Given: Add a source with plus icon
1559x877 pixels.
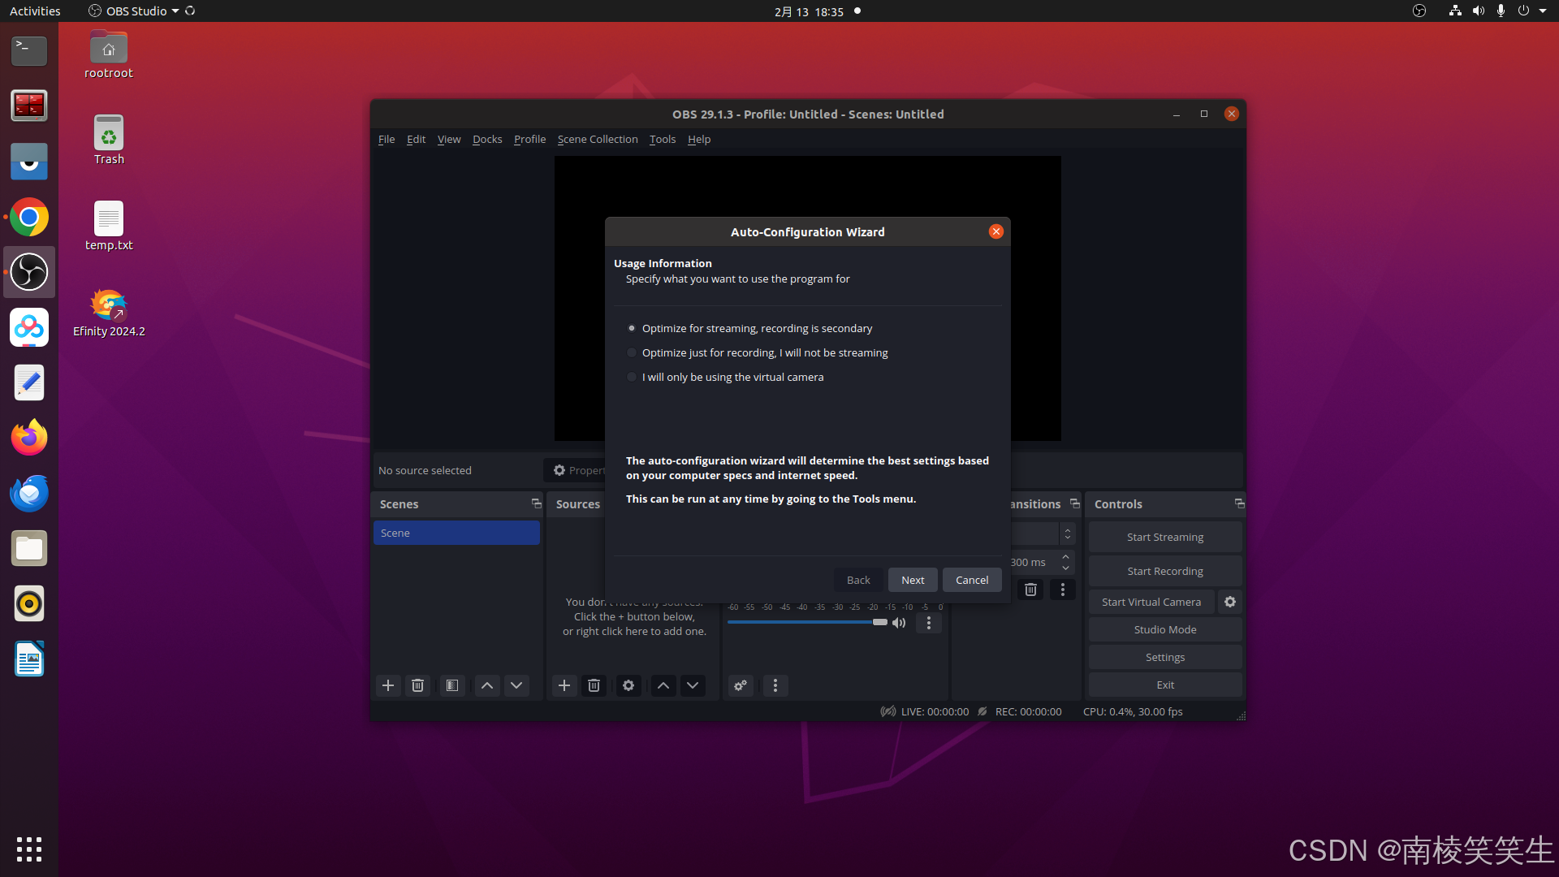Looking at the screenshot, I should [564, 685].
